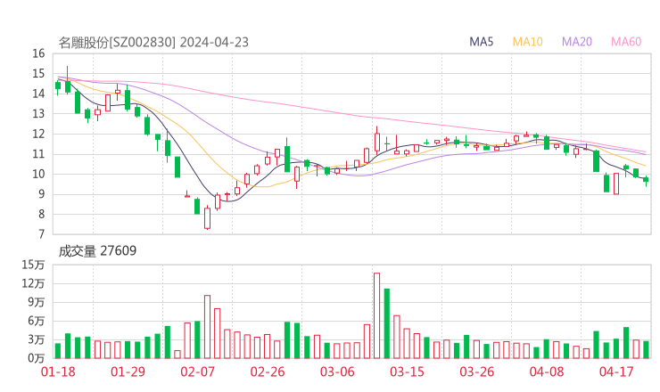660x392 pixels.
Task: Click the lowest red candlestick near 7
Action: (207, 218)
